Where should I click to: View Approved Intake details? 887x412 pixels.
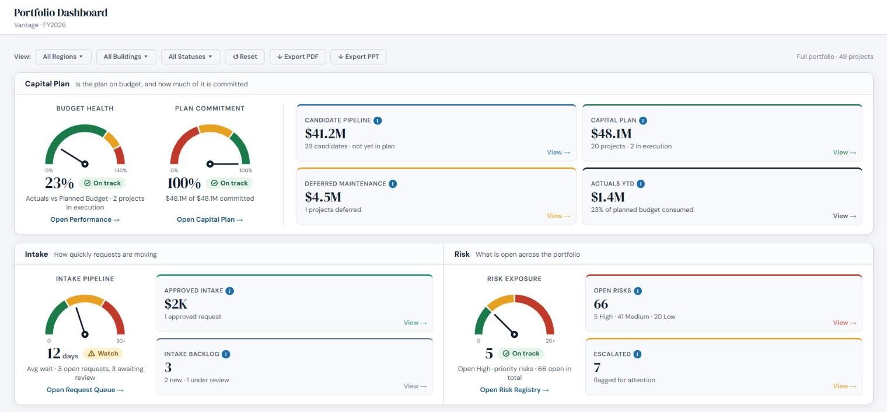[415, 323]
